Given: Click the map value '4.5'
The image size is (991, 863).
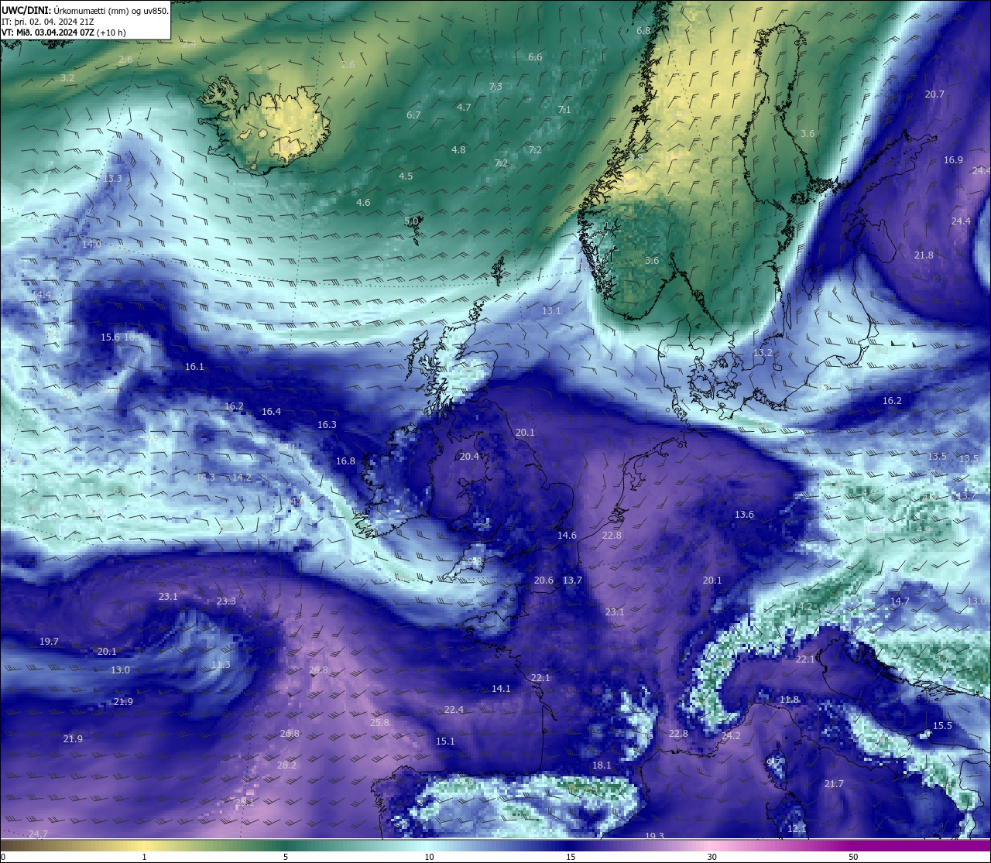Looking at the screenshot, I should [406, 176].
